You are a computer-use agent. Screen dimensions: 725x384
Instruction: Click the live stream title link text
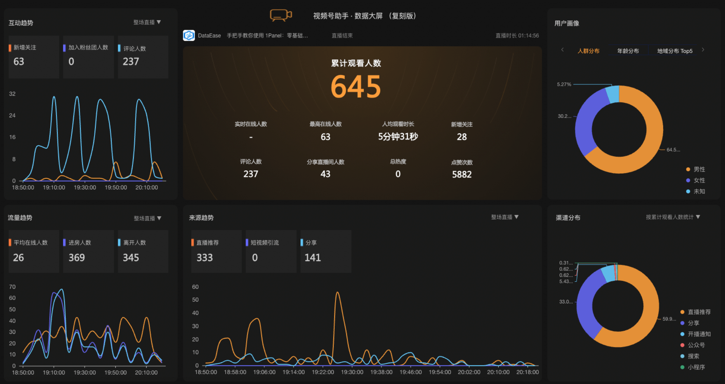(267, 36)
